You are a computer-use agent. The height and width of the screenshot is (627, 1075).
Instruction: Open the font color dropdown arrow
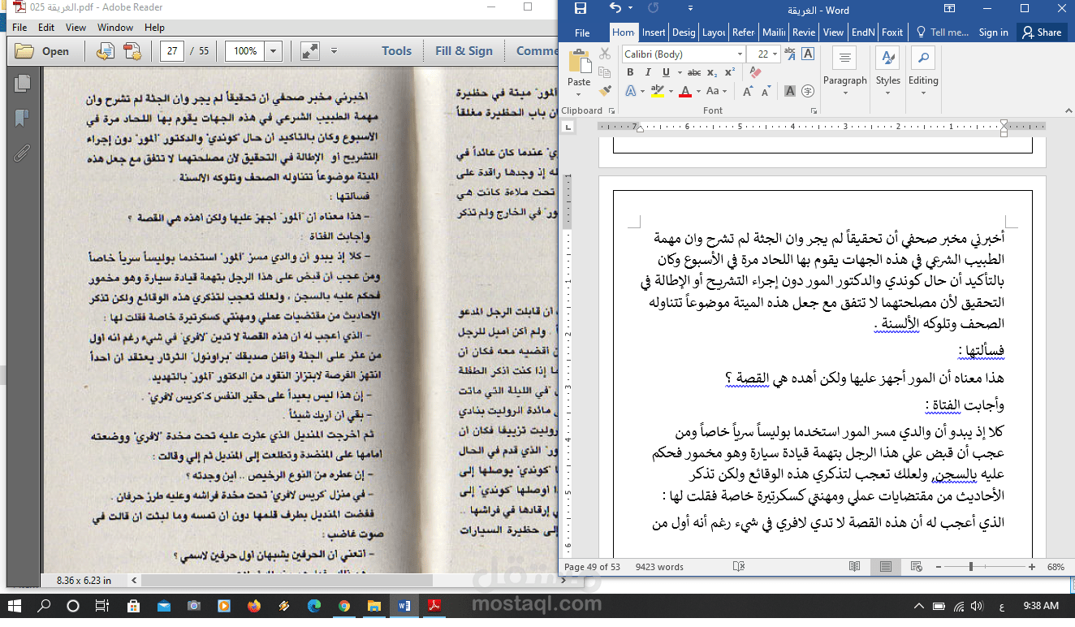(697, 91)
